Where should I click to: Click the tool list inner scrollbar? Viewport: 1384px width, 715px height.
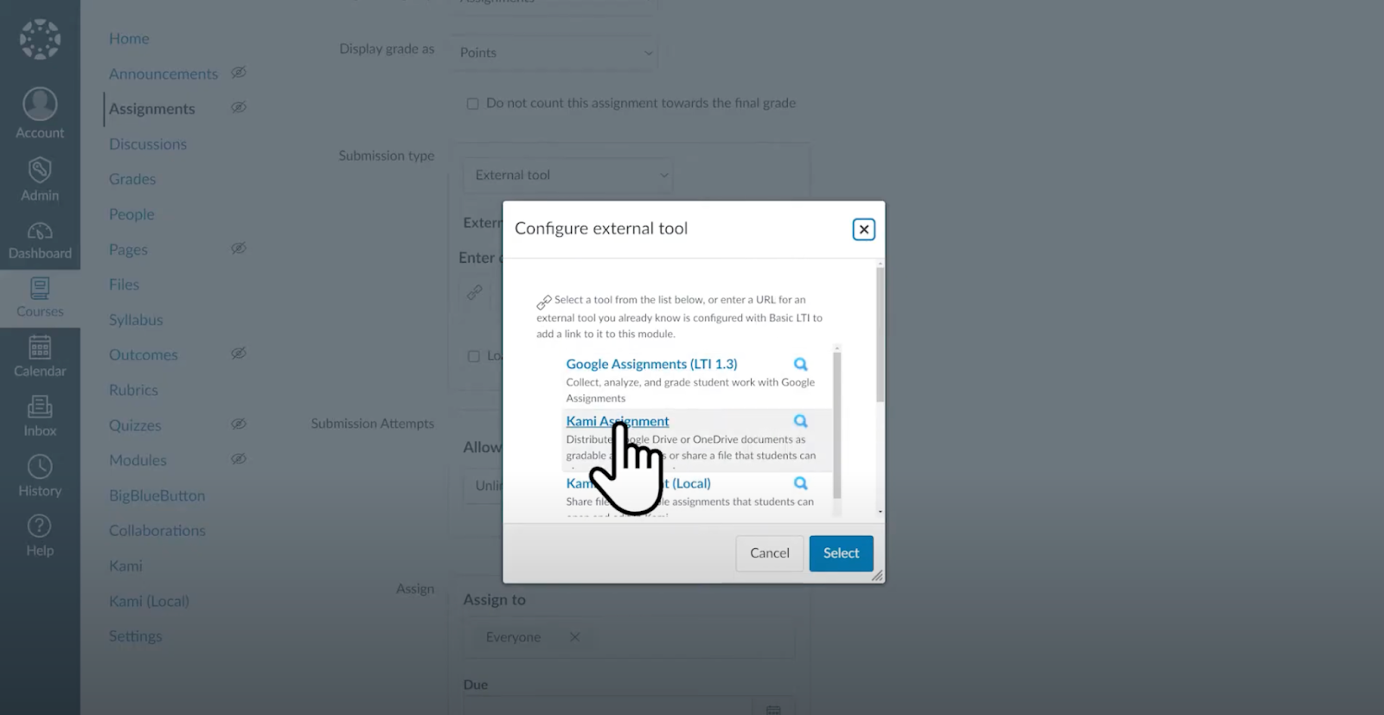pos(836,424)
